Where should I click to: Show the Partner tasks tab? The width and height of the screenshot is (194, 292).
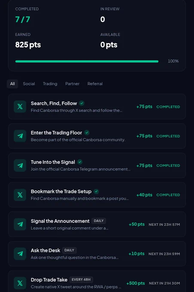(x=72, y=84)
